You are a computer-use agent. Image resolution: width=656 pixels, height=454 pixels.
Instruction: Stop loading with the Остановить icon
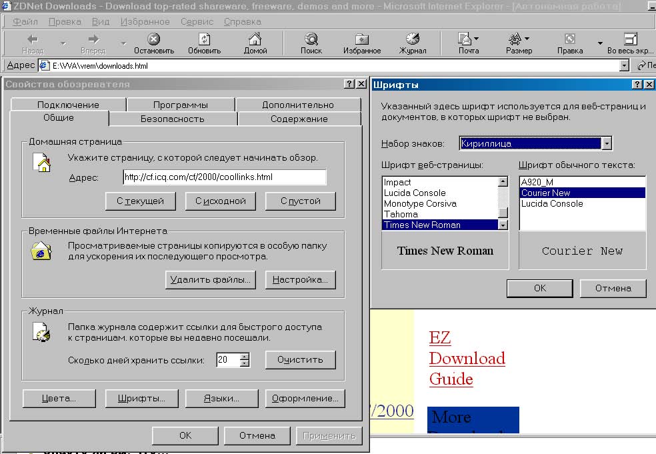click(x=154, y=39)
